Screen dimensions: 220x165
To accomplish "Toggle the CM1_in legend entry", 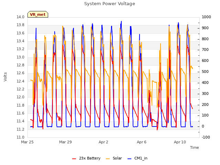I will (137, 158).
